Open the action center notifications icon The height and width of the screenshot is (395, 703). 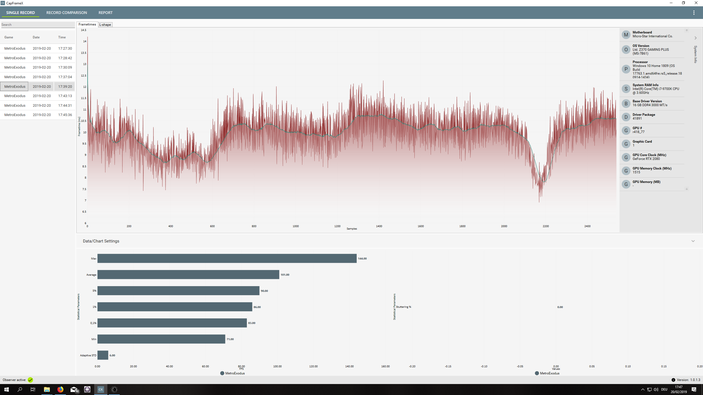coord(694,390)
